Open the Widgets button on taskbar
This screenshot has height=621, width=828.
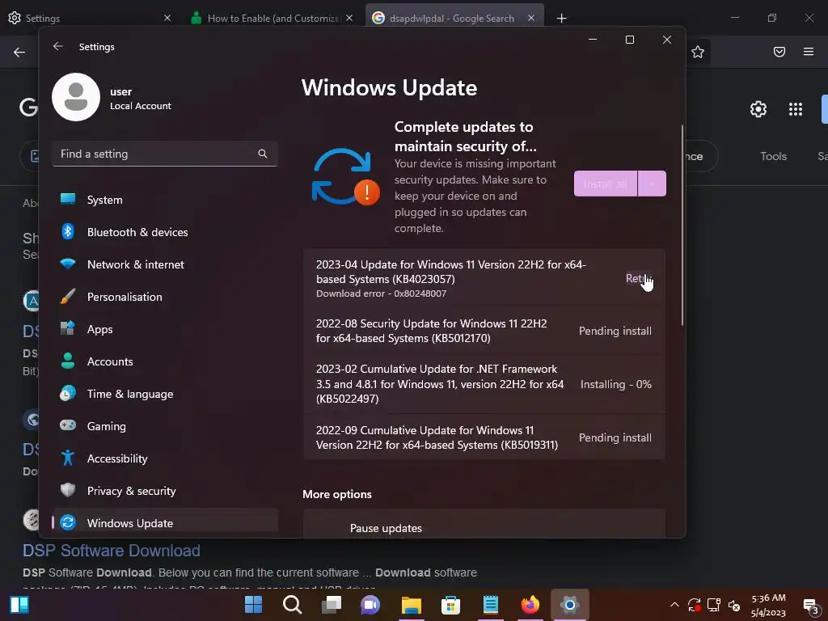click(x=19, y=605)
